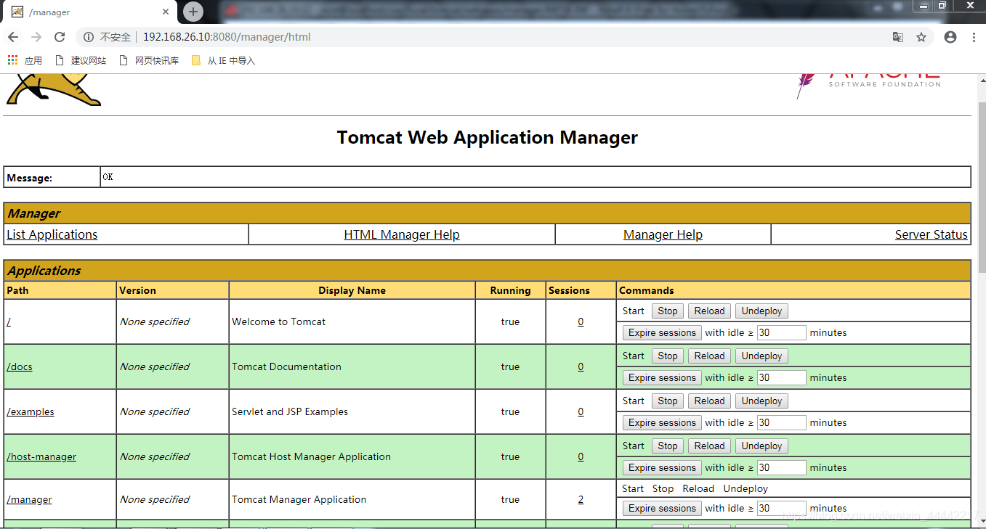Click the idle minutes field for /manager
The image size is (986, 529).
coord(781,508)
